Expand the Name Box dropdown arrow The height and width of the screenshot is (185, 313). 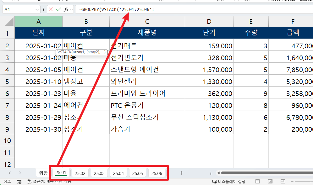coord(37,9)
